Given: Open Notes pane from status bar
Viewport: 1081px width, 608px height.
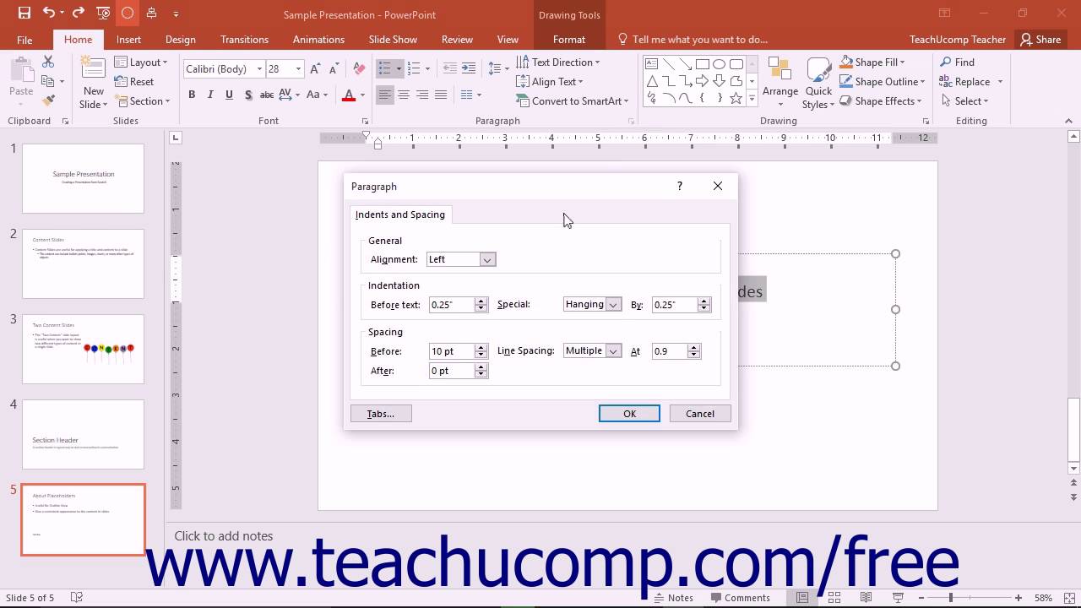Looking at the screenshot, I should click(x=673, y=598).
